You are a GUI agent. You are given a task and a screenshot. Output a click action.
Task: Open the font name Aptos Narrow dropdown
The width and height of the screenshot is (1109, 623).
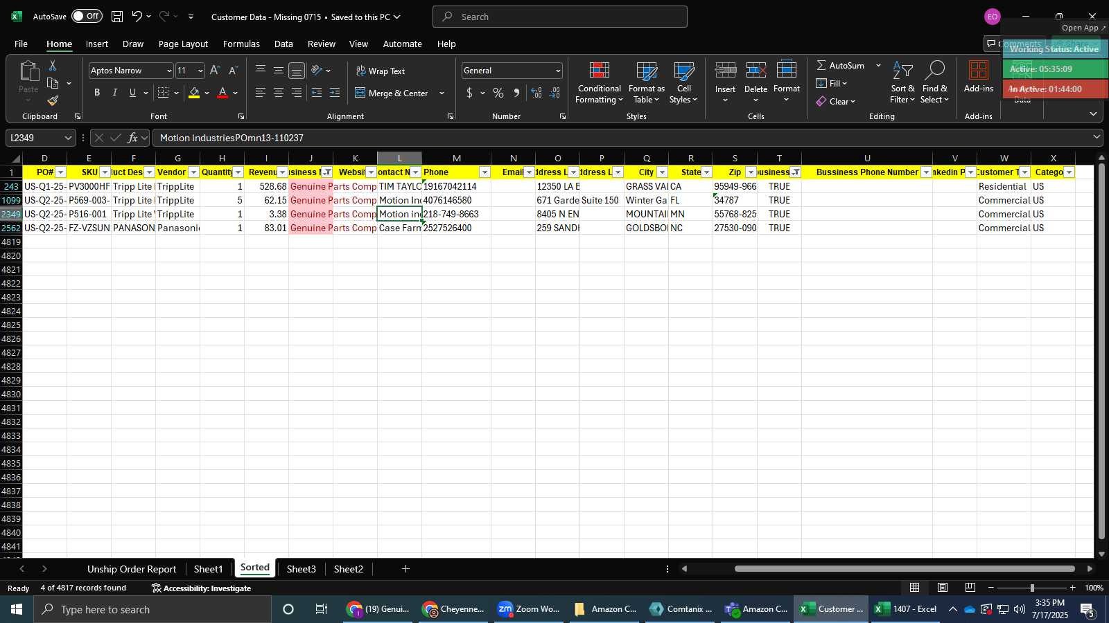[168, 71]
